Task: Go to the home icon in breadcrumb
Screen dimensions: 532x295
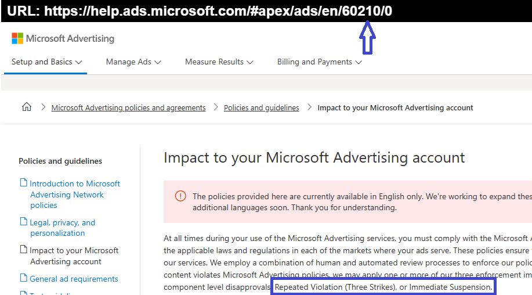Action: pos(27,107)
